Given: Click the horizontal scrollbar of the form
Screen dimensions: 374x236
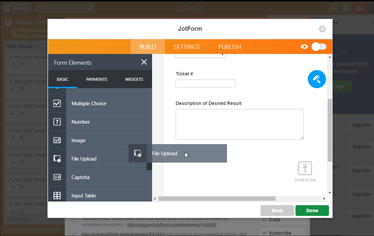Looking at the screenshot, I should pyautogui.click(x=217, y=199).
